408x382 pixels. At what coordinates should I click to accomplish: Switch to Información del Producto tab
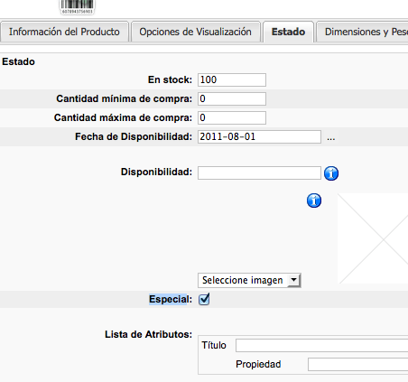[x=64, y=32]
